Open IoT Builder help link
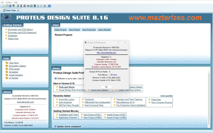213x133 pixels. click(13, 78)
